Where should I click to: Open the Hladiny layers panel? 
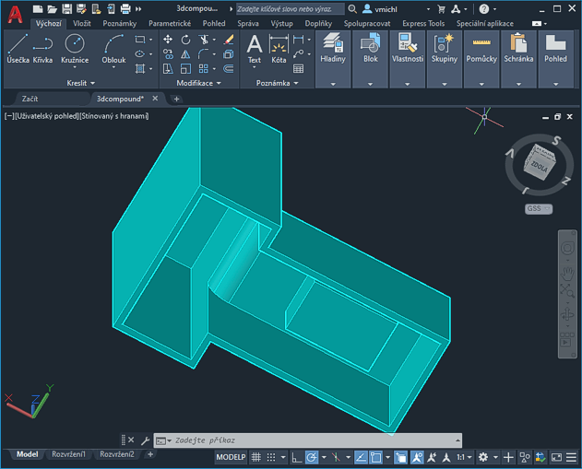click(333, 51)
